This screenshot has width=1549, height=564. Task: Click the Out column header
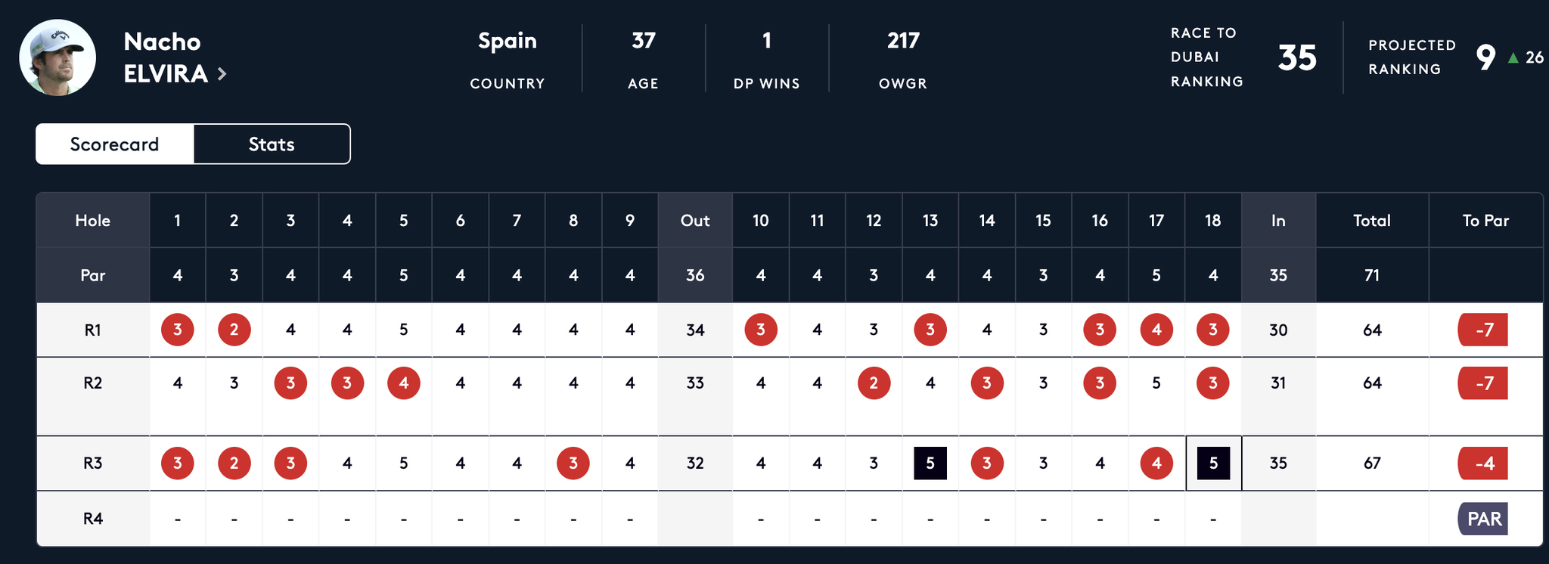[x=695, y=221]
